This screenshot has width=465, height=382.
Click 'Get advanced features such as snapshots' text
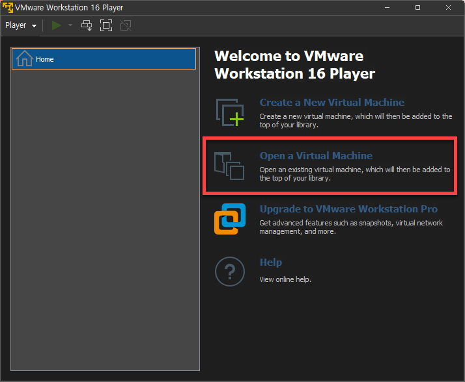click(x=326, y=223)
